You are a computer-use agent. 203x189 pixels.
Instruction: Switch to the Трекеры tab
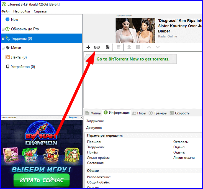tap(158, 113)
